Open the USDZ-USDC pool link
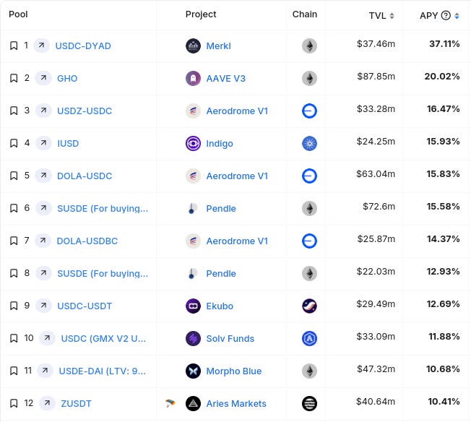 [85, 111]
